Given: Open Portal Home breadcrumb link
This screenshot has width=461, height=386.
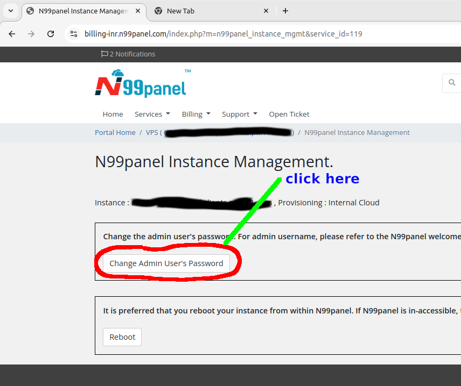Looking at the screenshot, I should coord(115,132).
